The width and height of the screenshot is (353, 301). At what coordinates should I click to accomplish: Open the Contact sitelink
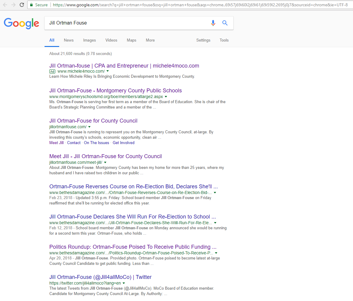pos(74,143)
